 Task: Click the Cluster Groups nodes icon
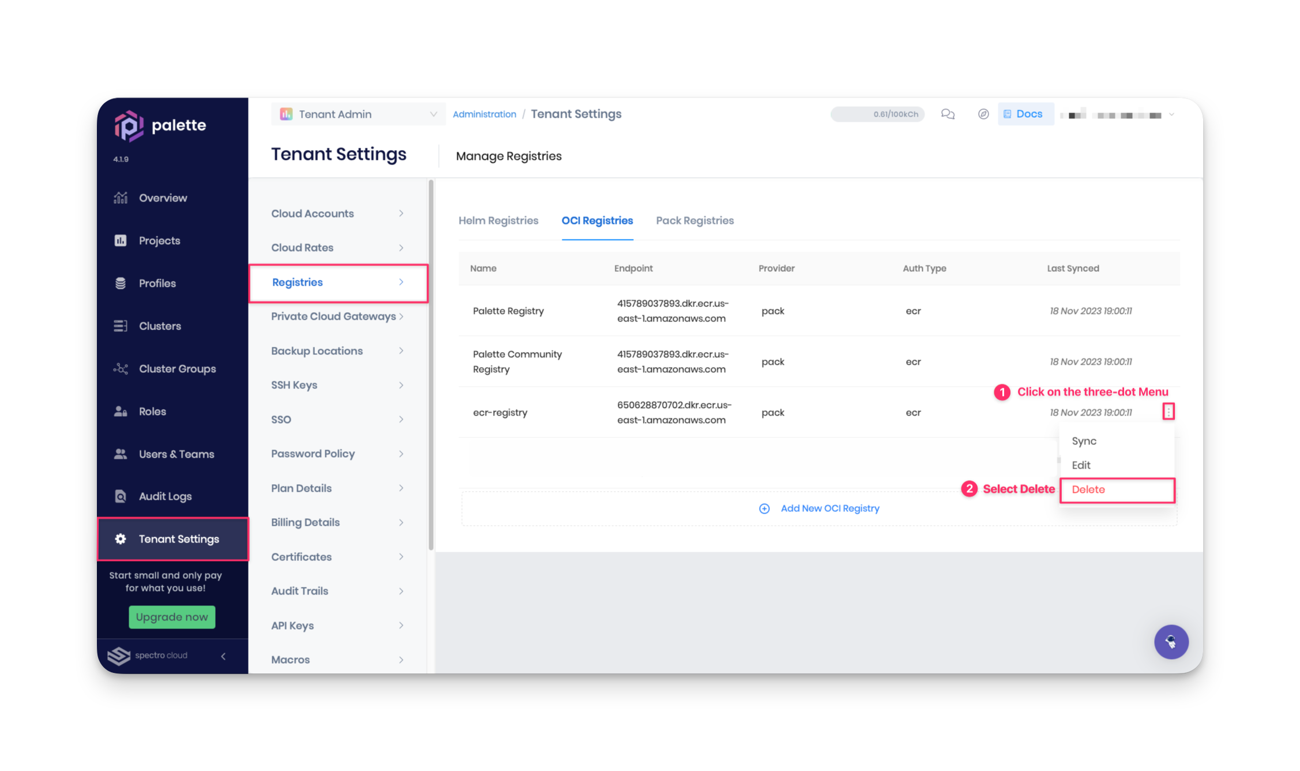(x=121, y=369)
